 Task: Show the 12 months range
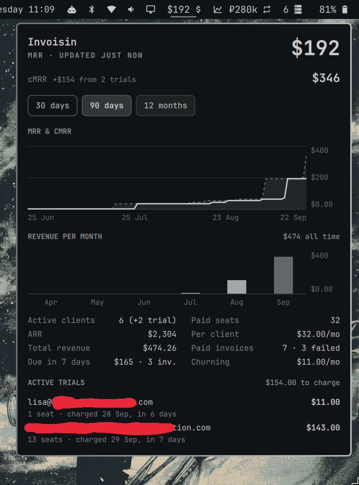165,105
